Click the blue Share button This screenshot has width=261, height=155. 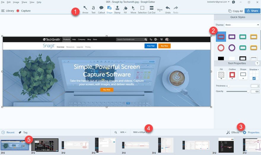252,11
